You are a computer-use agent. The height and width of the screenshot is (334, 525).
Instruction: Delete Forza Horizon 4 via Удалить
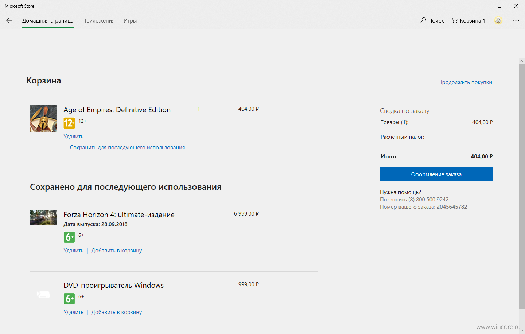click(73, 251)
